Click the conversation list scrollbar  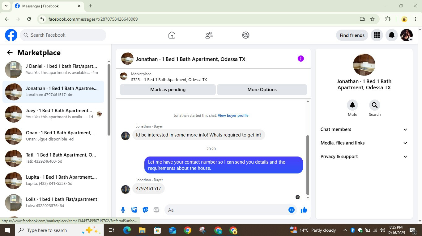click(x=109, y=100)
